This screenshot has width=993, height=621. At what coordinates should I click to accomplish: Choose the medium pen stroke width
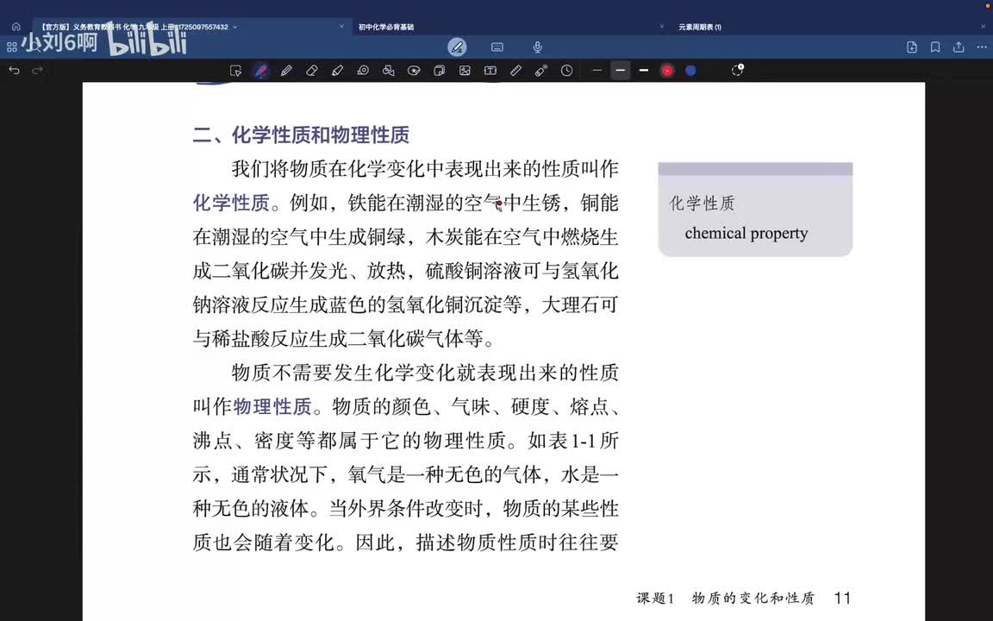pos(621,71)
